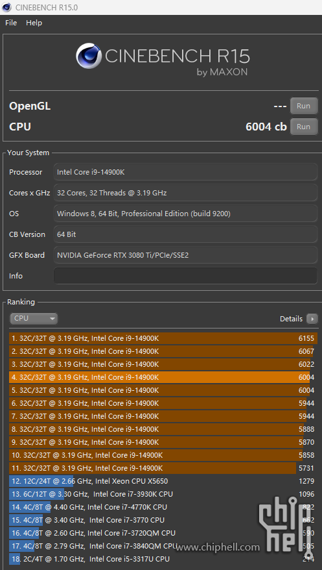This screenshot has width=322, height=570.
Task: Select the Core i7-3930K ranking row
Action: [163, 494]
